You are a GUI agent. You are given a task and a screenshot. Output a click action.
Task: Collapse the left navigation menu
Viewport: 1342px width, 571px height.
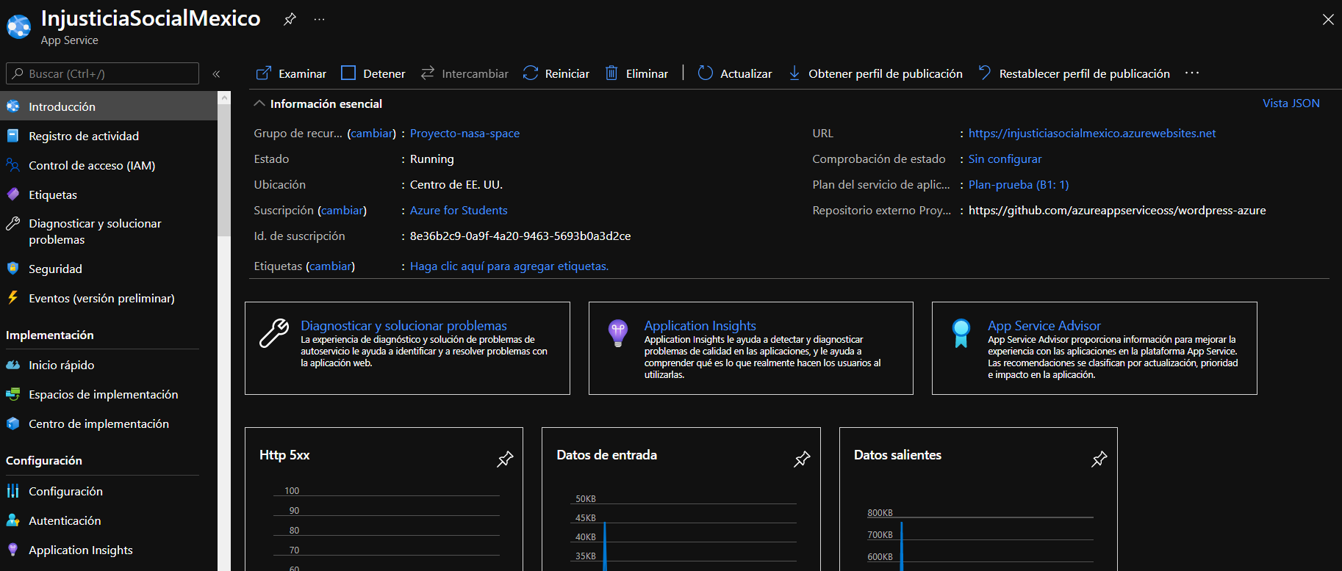tap(216, 73)
